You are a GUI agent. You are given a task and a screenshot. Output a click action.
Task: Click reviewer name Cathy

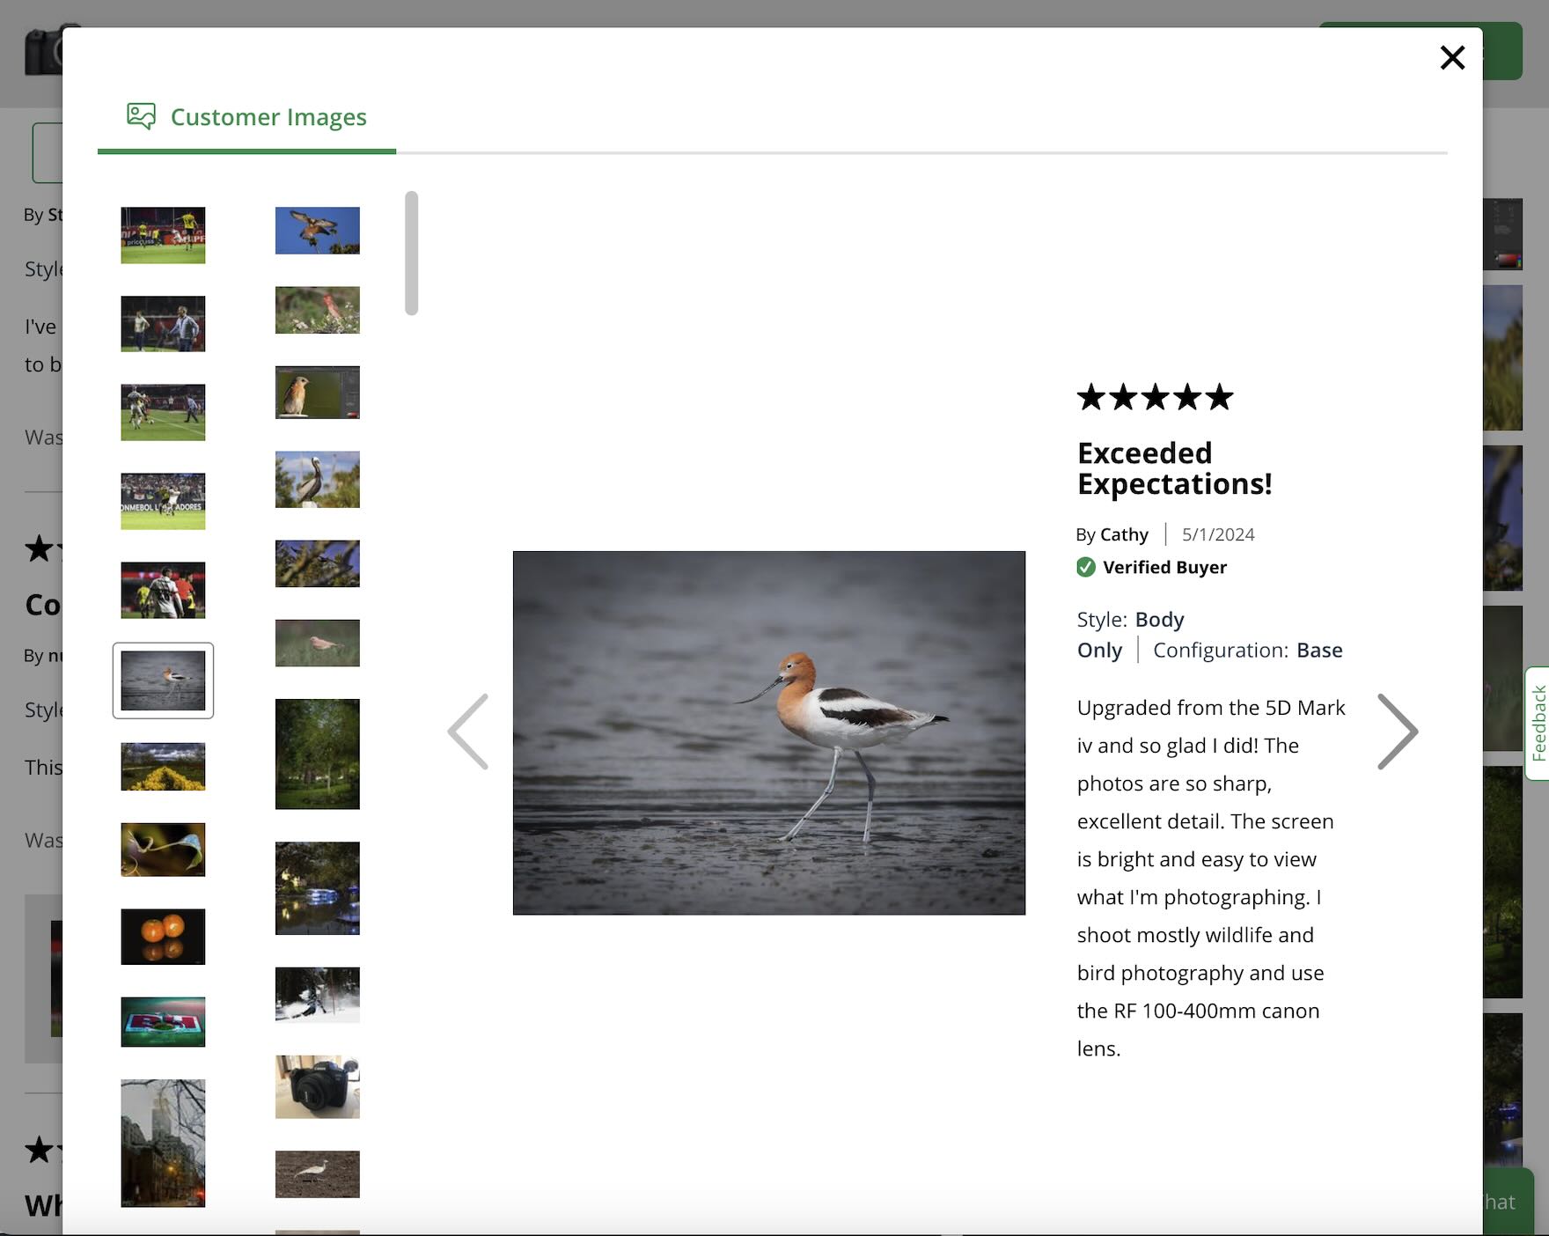coord(1124,534)
